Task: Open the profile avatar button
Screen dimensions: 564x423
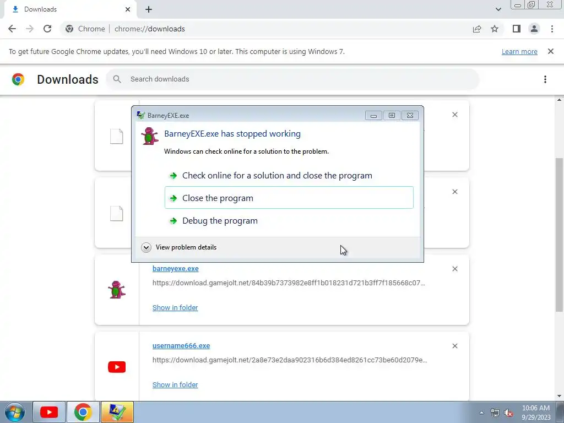Action: tap(534, 29)
